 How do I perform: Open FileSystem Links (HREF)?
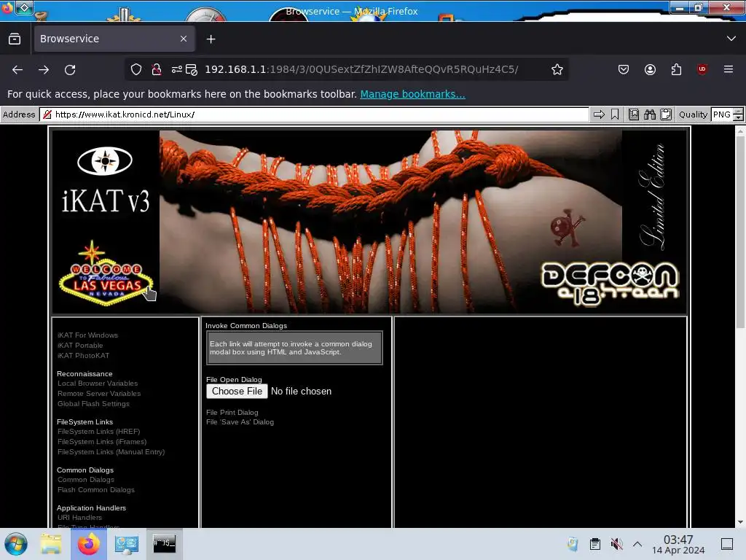pos(98,432)
